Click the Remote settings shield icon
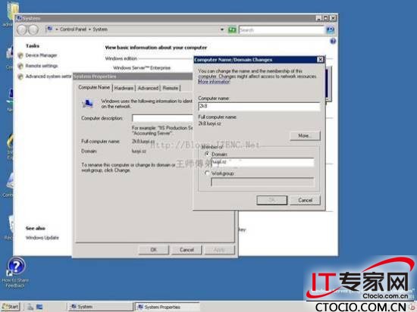417x312 pixels. coord(20,66)
